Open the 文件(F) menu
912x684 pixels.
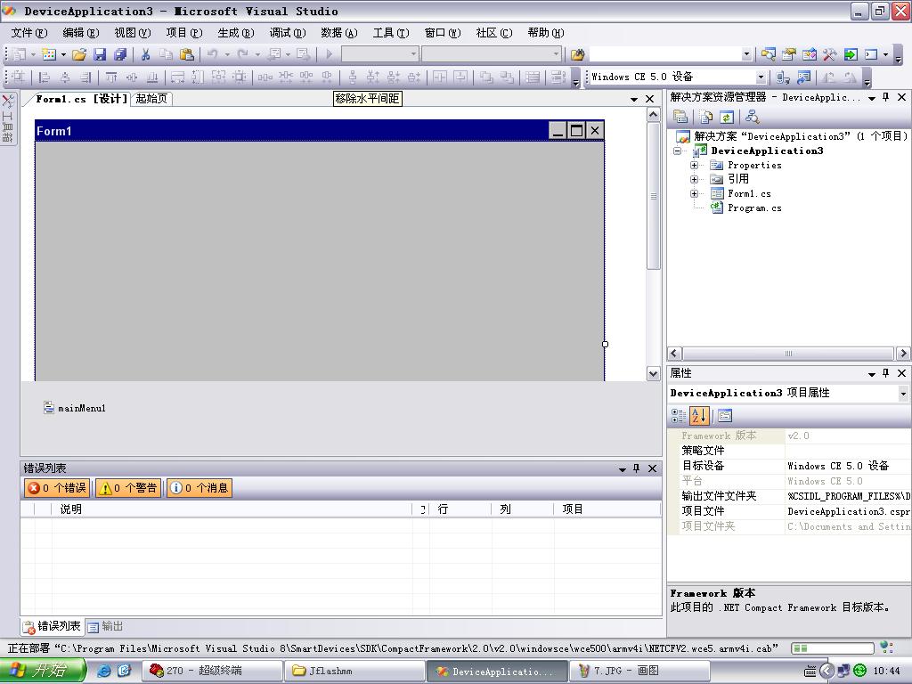29,33
